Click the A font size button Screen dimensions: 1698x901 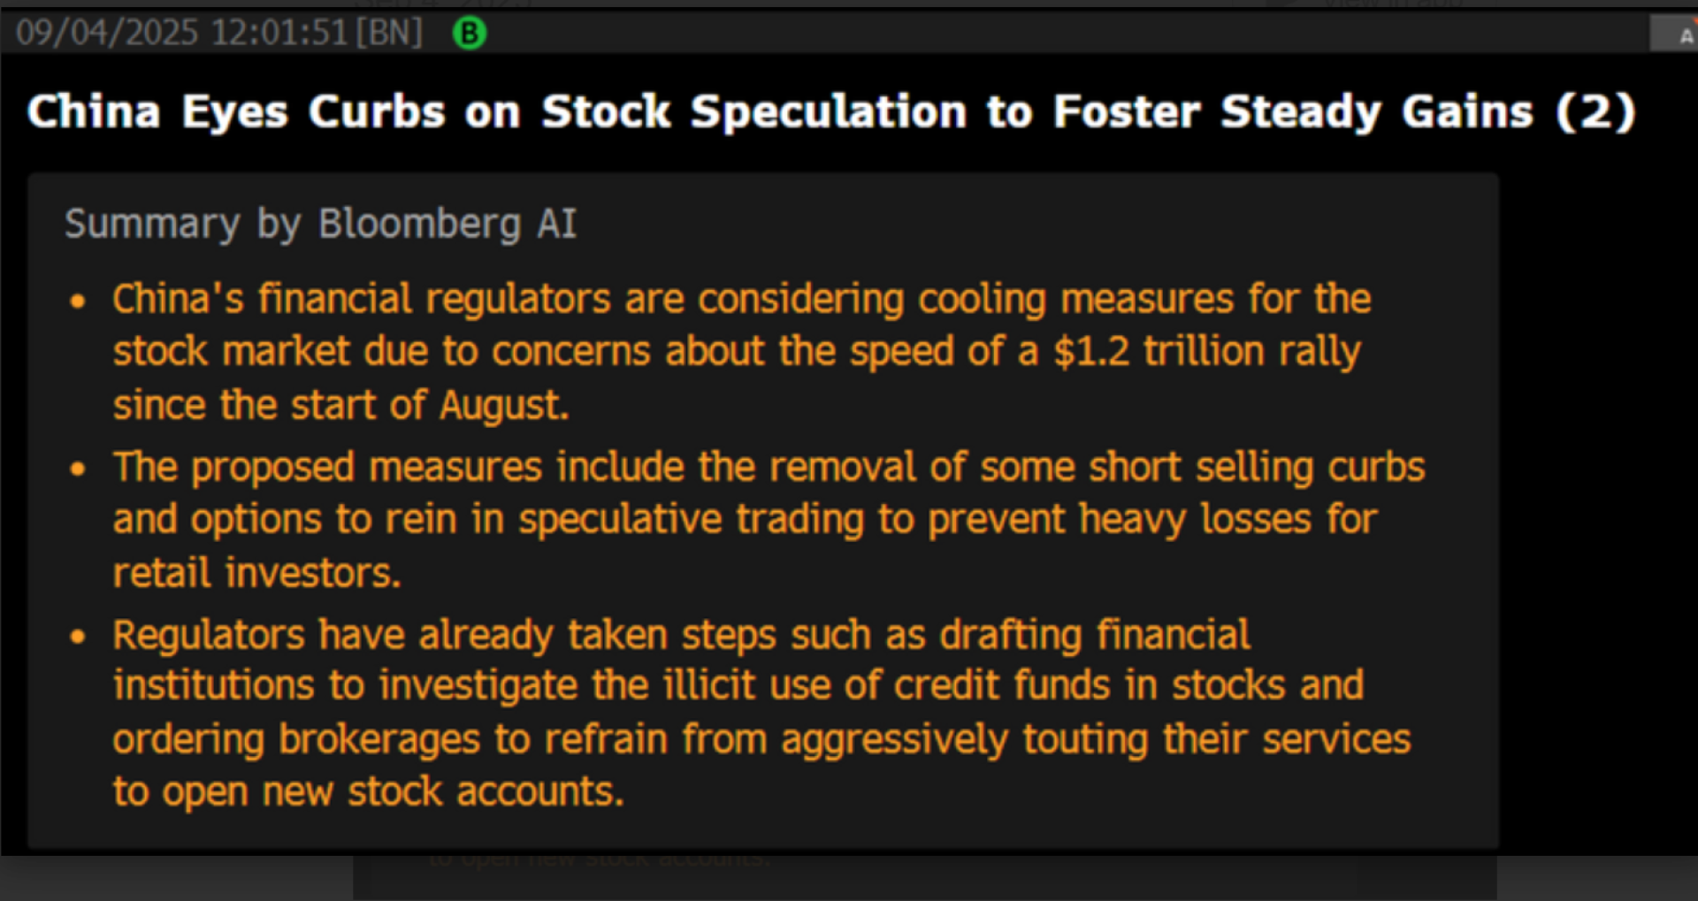tap(1686, 35)
